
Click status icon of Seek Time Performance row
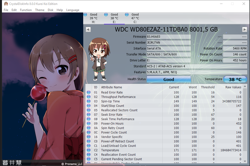coord(89,119)
